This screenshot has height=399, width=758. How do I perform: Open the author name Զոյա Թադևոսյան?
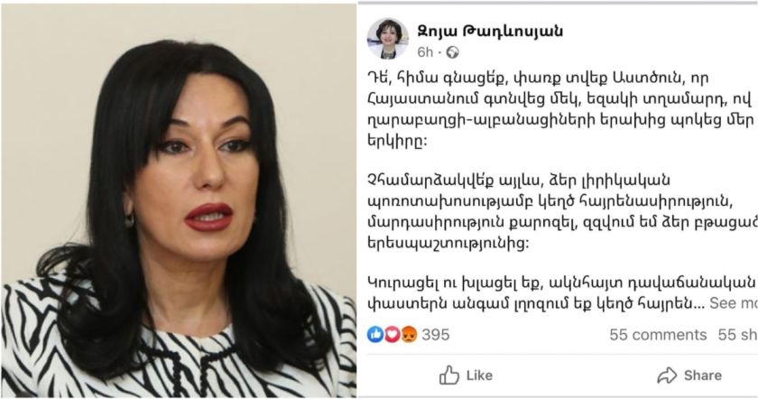point(490,31)
